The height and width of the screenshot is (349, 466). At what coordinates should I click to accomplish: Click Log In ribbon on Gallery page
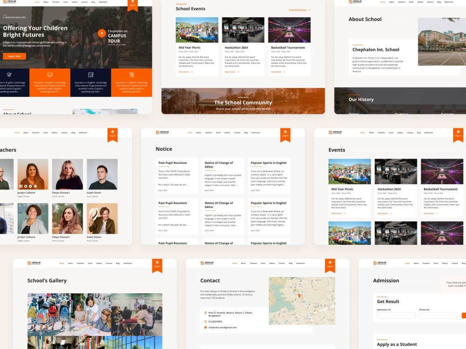point(157,265)
